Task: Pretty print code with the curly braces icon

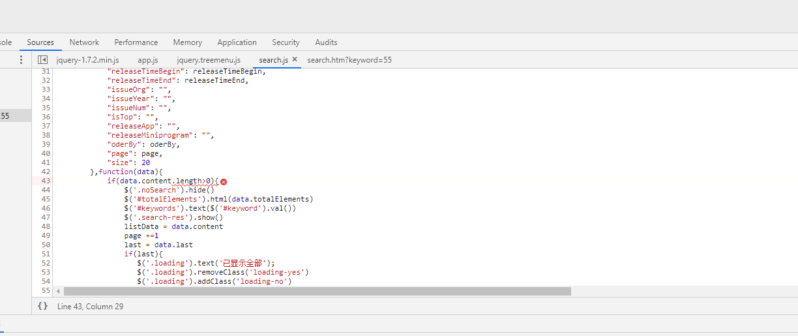Action: (x=42, y=306)
